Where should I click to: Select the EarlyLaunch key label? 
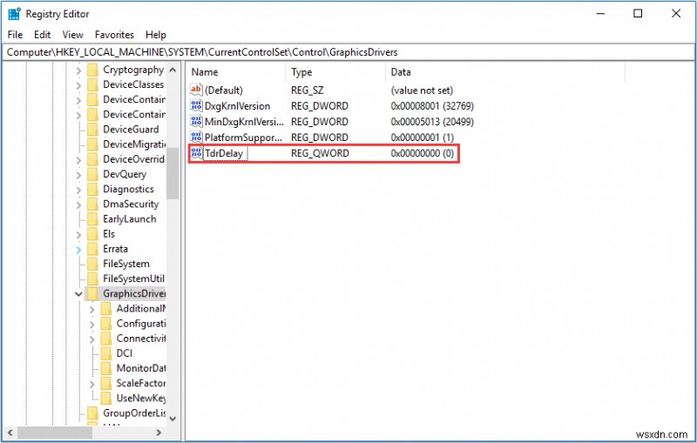[x=129, y=218]
